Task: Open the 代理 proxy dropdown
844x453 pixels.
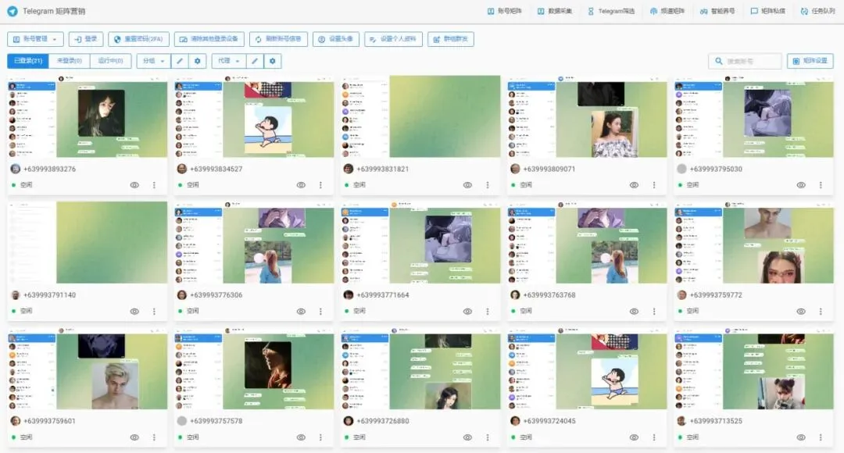Action: 227,60
